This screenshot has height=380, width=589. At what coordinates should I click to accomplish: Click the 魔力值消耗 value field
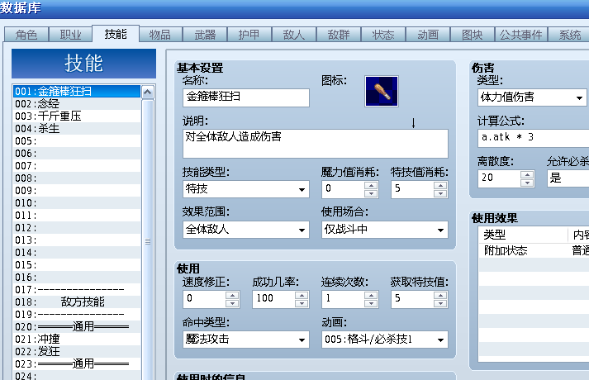click(x=344, y=189)
